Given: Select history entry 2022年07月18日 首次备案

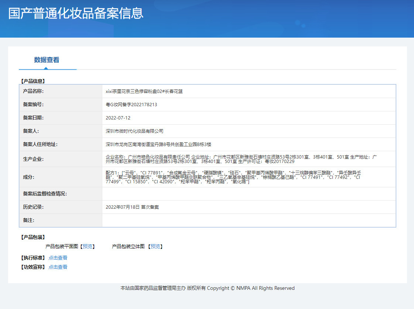Looking at the screenshot, I should (x=132, y=207).
